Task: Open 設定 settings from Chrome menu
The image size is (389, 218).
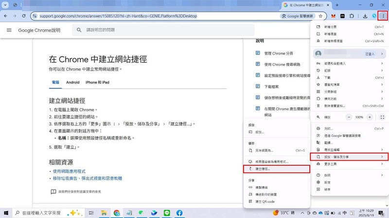Action: pos(350,183)
